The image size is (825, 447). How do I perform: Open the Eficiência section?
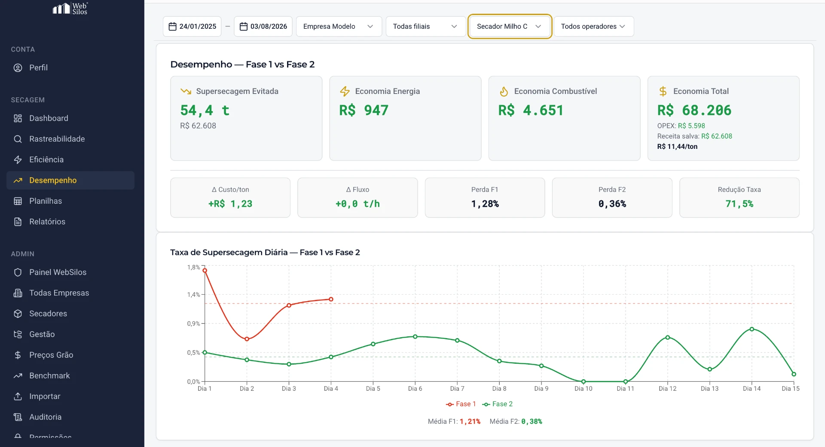[x=70, y=160]
